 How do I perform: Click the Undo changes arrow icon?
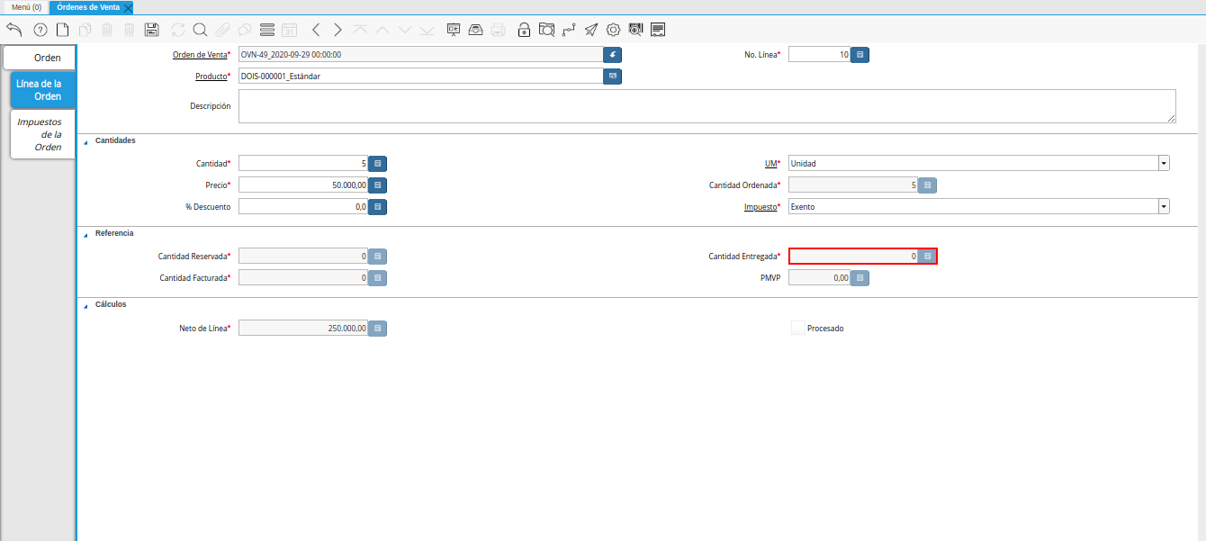(x=13, y=30)
